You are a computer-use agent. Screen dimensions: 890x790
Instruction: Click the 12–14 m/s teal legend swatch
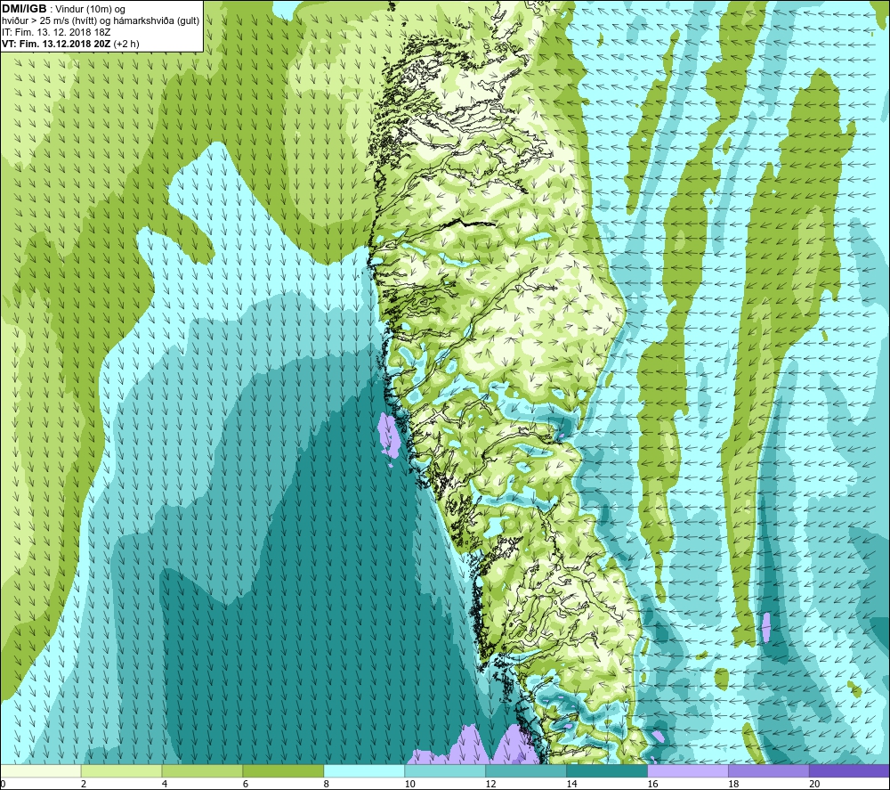tap(526, 770)
